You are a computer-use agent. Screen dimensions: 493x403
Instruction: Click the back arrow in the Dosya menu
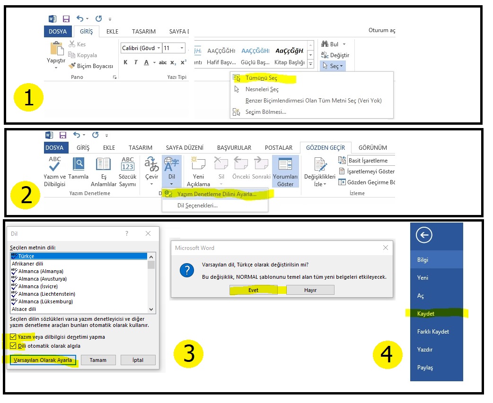pos(423,235)
